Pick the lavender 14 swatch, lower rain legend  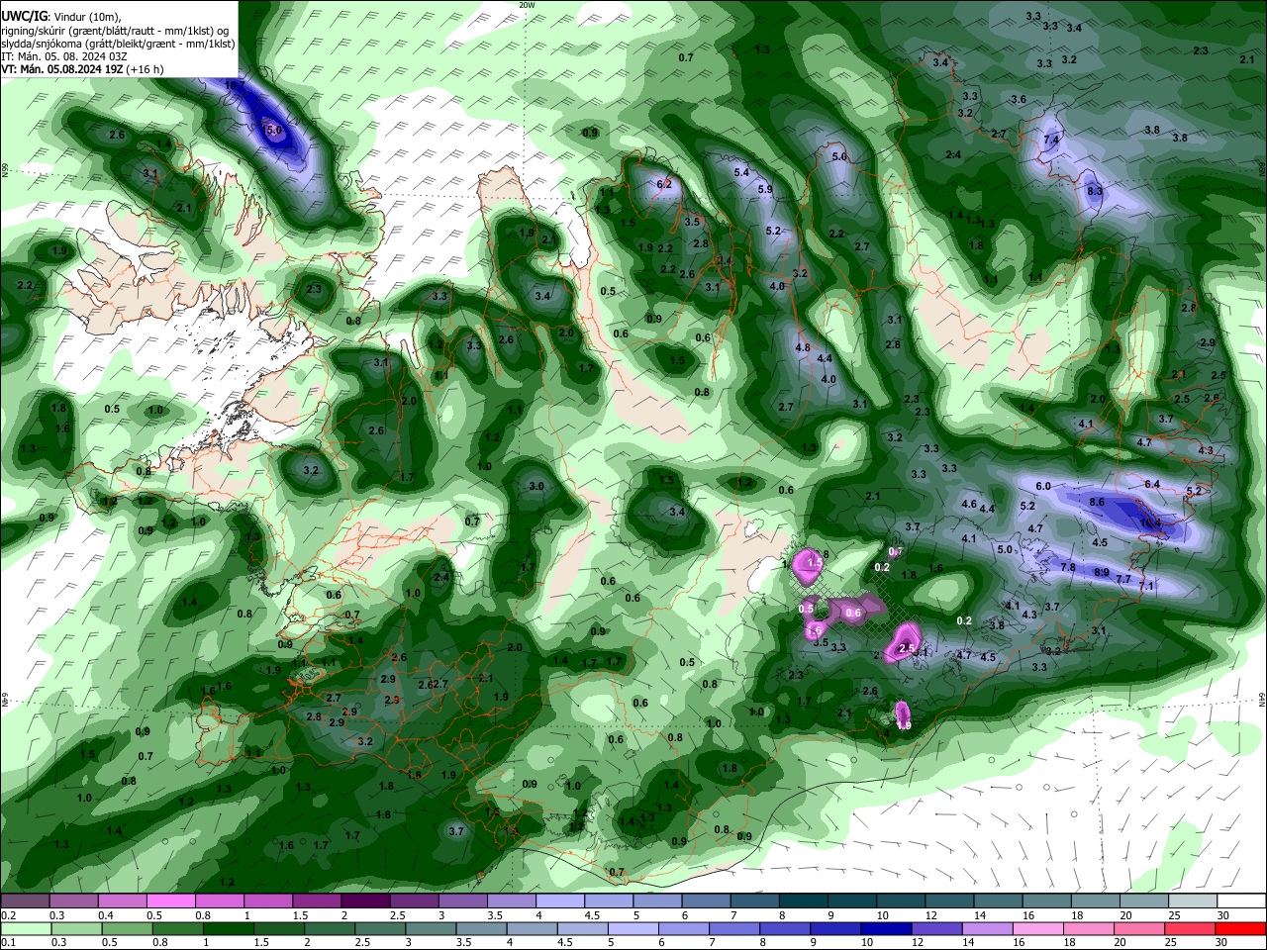[986, 928]
